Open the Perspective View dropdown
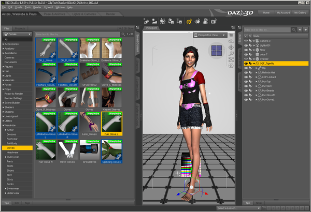The image size is (311, 212). [x=210, y=35]
